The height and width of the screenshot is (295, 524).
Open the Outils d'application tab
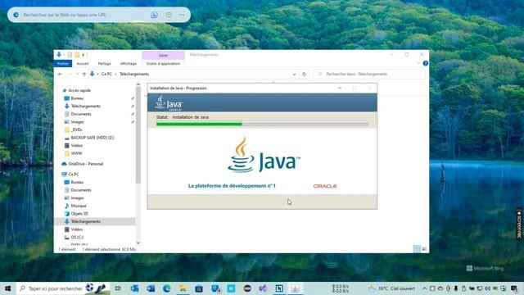163,64
